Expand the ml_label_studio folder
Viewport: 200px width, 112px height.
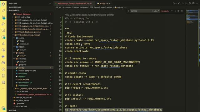coord(23,100)
